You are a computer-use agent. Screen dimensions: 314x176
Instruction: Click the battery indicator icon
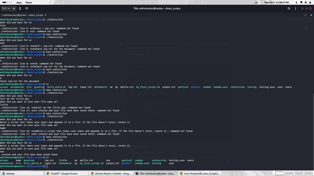coord(310,2)
